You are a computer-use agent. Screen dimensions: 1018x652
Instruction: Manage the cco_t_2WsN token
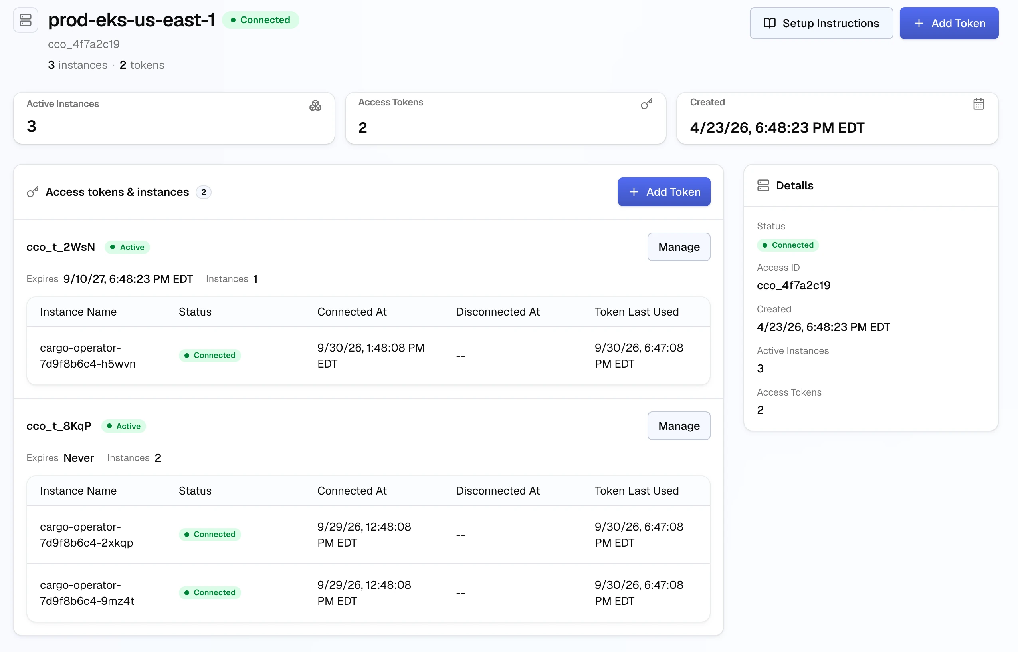678,247
